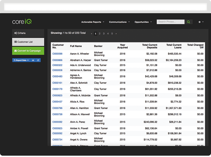Image resolution: width=211 pixels, height=157 pixels.
Task: Expand the Communications menu
Action: coord(119,22)
